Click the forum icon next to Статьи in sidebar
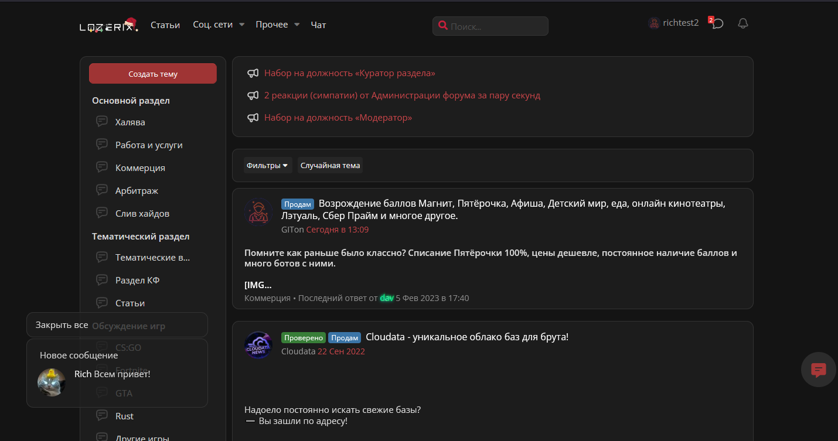This screenshot has height=441, width=838. coord(102,303)
